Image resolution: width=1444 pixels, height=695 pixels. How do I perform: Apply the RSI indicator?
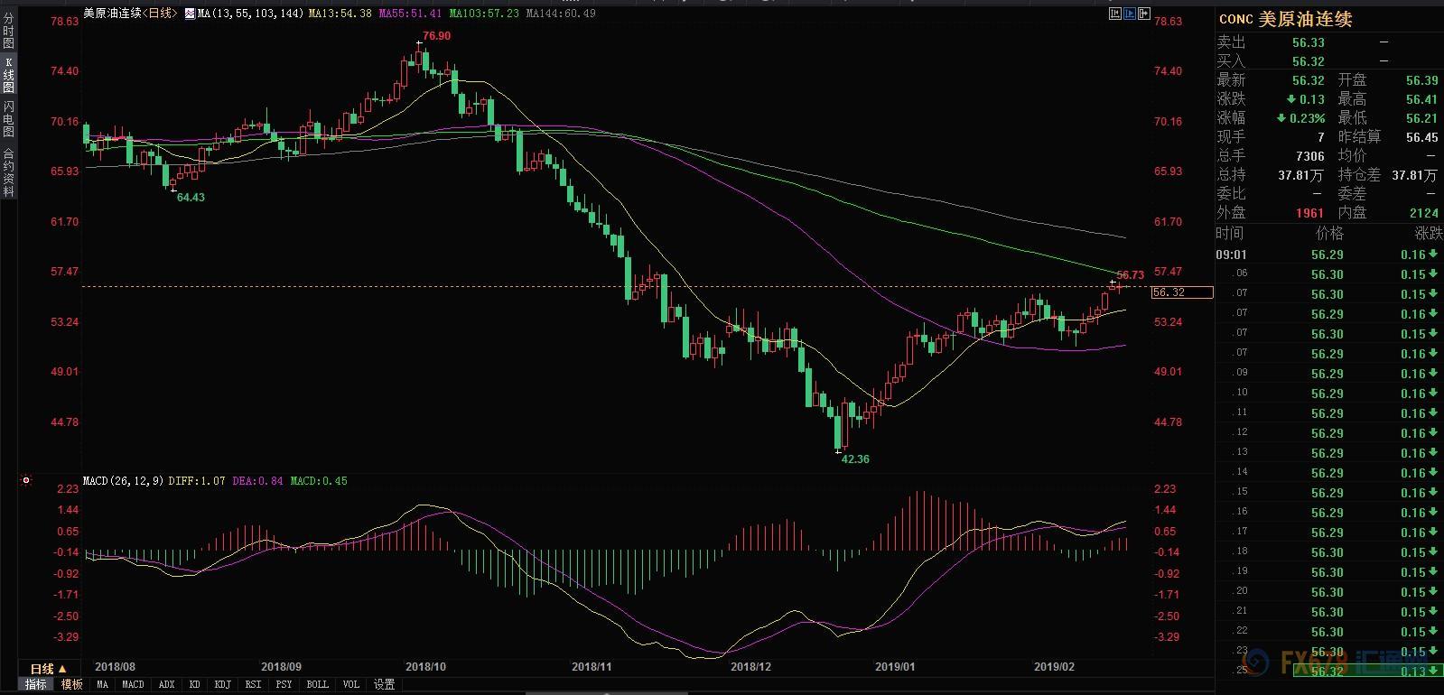(254, 685)
